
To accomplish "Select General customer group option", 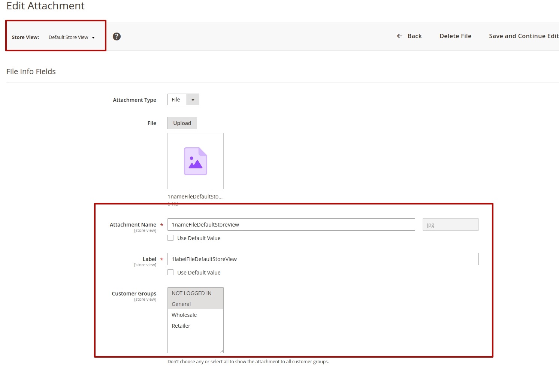I will point(181,304).
